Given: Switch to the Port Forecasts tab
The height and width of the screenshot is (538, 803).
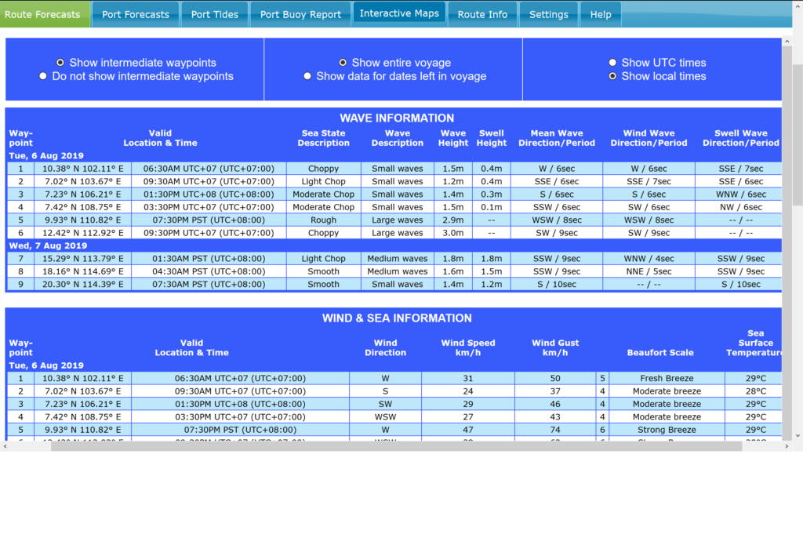Looking at the screenshot, I should tap(135, 14).
